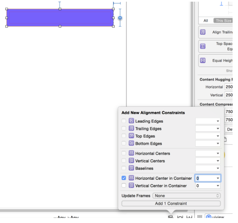Click the Pin button in canvas bottom bar

(180, 216)
